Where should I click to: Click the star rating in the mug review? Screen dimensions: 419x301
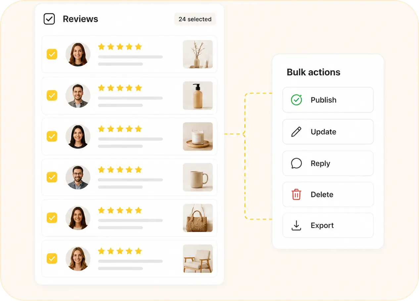[120, 170]
